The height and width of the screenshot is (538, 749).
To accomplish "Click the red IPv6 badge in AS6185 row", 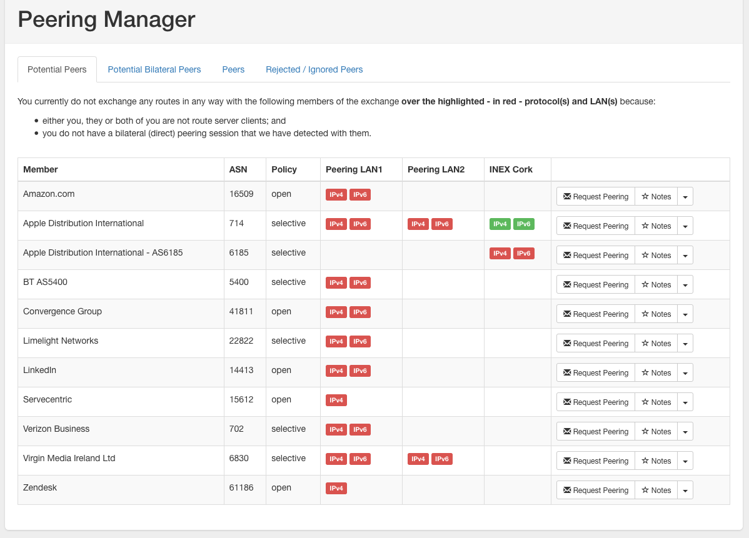I will pos(523,254).
